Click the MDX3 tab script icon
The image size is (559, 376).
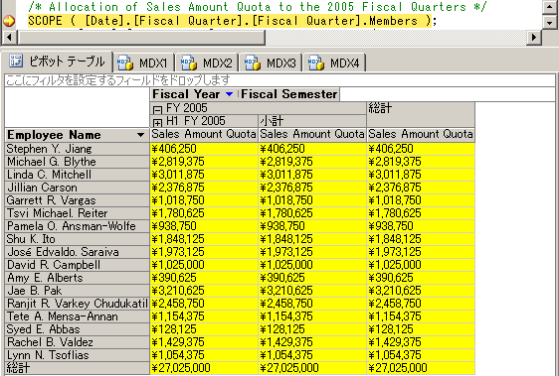(x=253, y=63)
